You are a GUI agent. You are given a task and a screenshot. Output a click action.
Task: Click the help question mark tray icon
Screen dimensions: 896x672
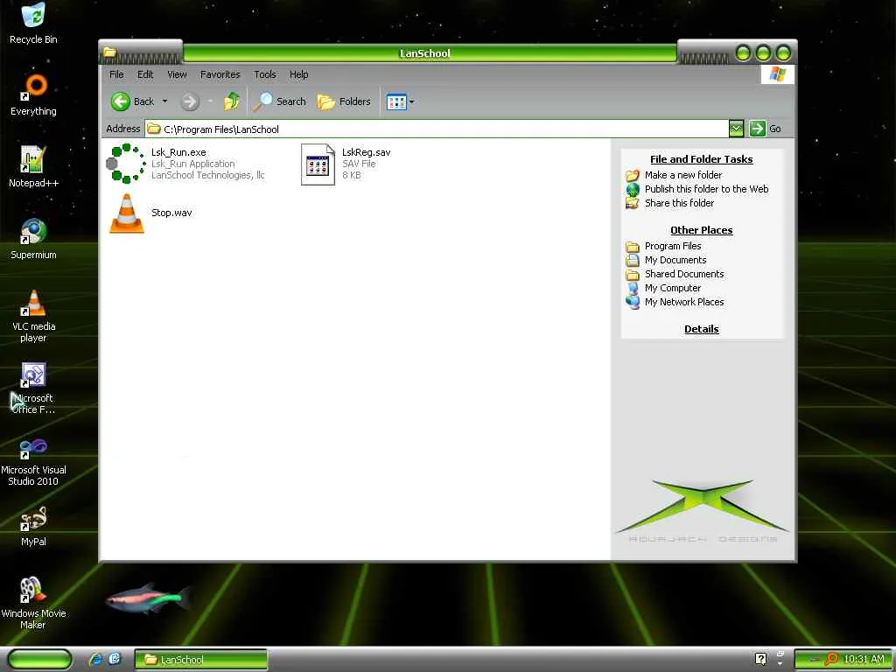760,659
